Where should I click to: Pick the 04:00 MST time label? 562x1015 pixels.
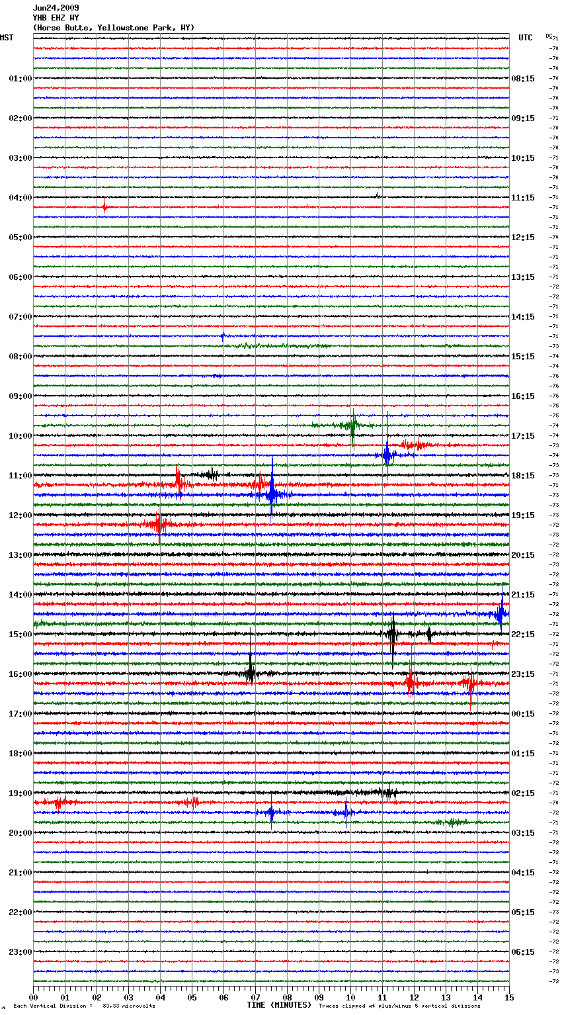[x=20, y=198]
